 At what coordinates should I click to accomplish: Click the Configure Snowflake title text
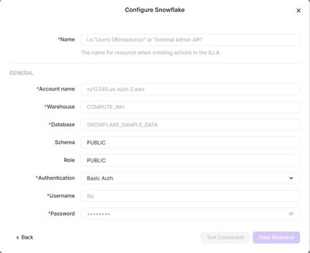pos(155,10)
